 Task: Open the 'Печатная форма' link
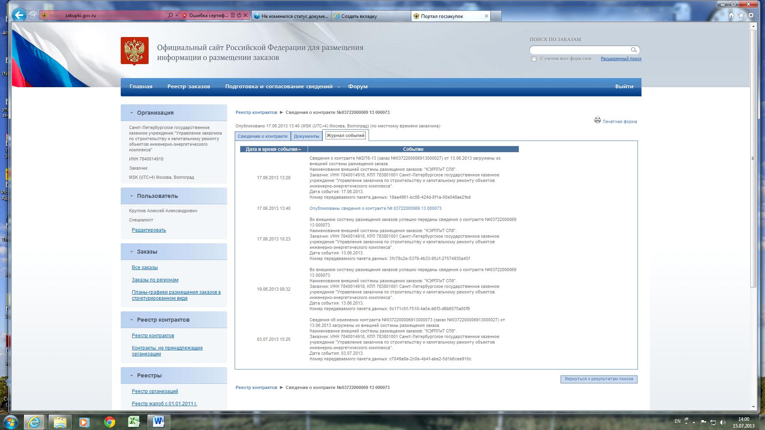pos(620,121)
